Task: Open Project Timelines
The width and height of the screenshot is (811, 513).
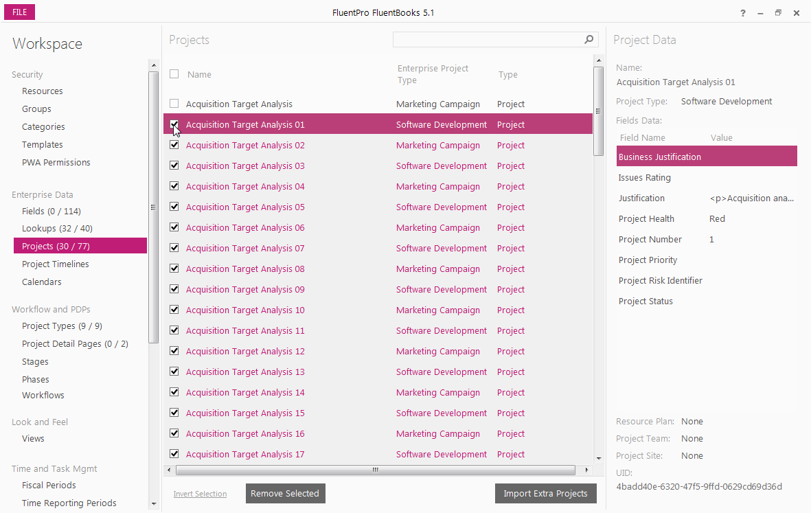Action: coord(56,264)
